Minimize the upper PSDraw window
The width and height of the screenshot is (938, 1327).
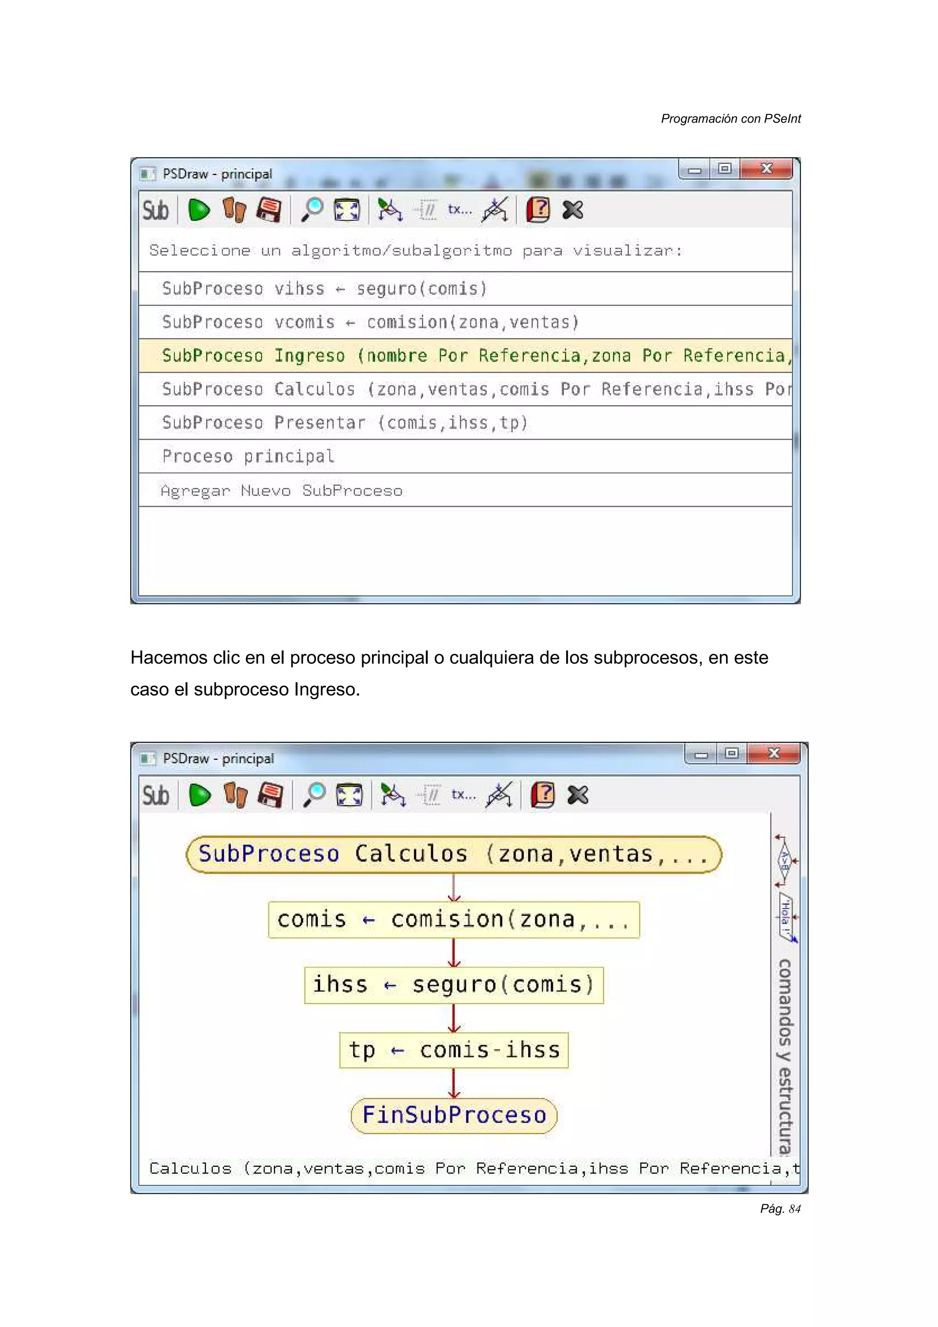(695, 169)
